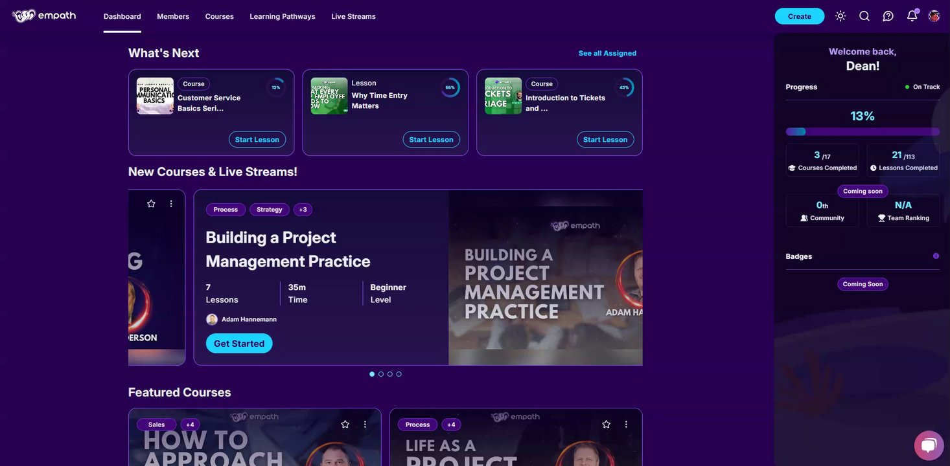Screen dimensions: 950x466
Task: Switch to the Dashboard tab
Action: tap(122, 16)
